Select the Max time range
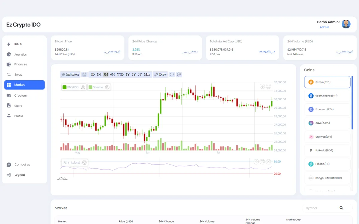 (147, 74)
